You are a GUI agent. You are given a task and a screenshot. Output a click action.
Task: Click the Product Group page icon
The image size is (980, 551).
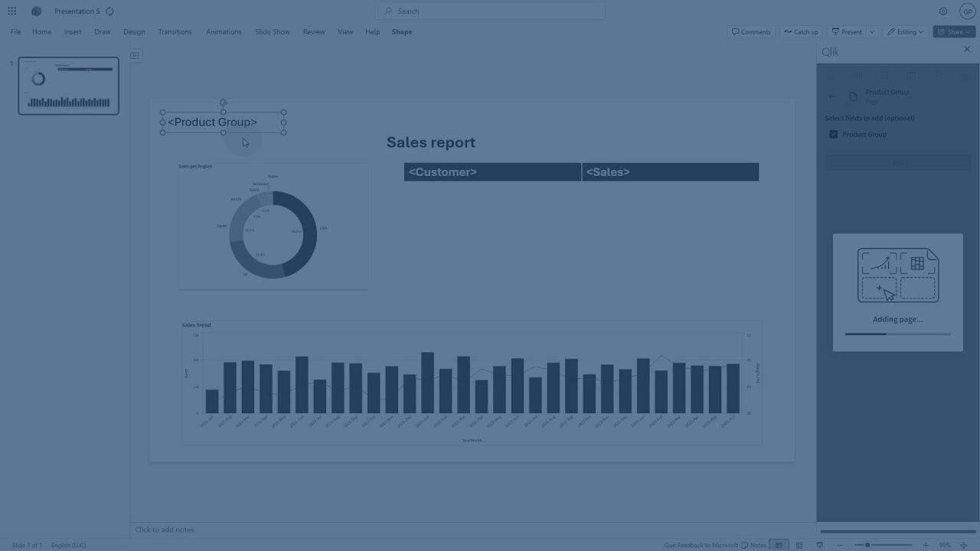(x=854, y=96)
